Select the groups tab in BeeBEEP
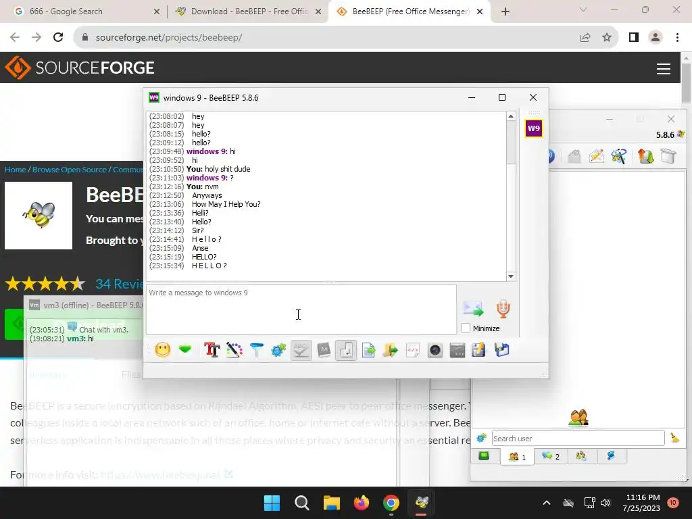 click(x=581, y=456)
